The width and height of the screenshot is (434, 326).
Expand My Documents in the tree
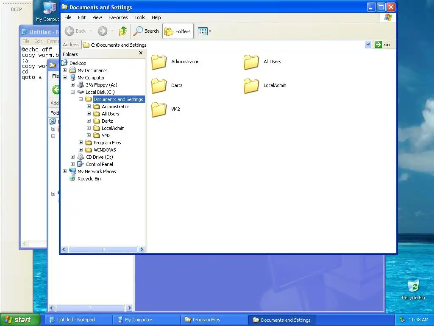[x=64, y=70]
